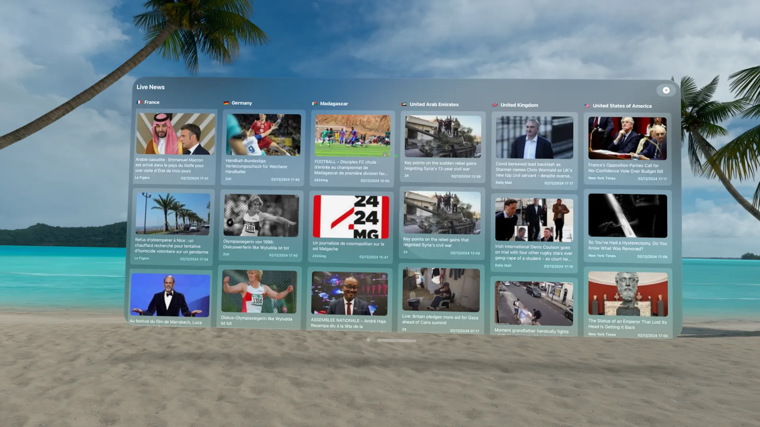This screenshot has width=760, height=427.
Task: Click the France flag icon
Action: pos(139,102)
